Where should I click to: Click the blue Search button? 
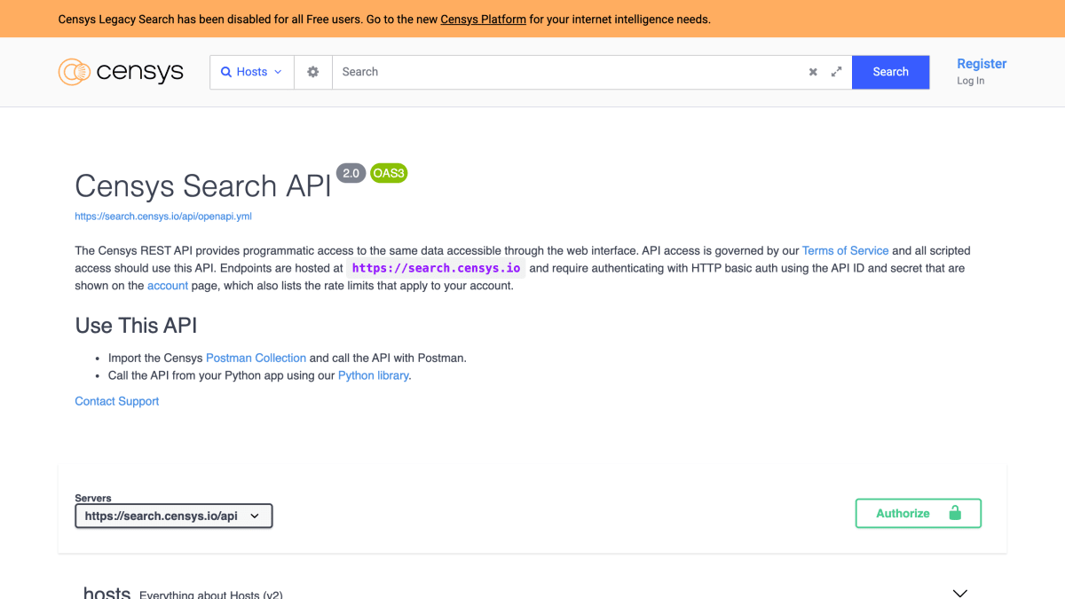coord(890,72)
